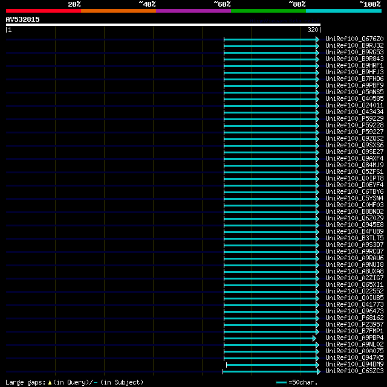387x387 pixels.
Task: Select label UniRef100_B3TLT5
Action: pyautogui.click(x=354, y=238)
